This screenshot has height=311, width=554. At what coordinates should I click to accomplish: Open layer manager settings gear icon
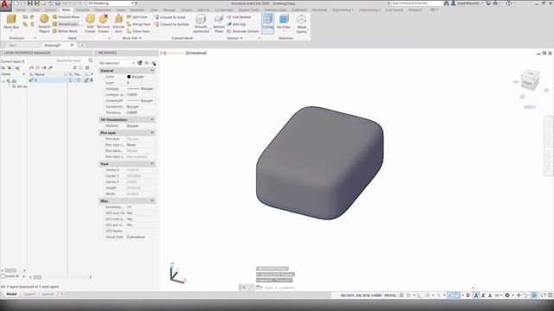click(87, 67)
